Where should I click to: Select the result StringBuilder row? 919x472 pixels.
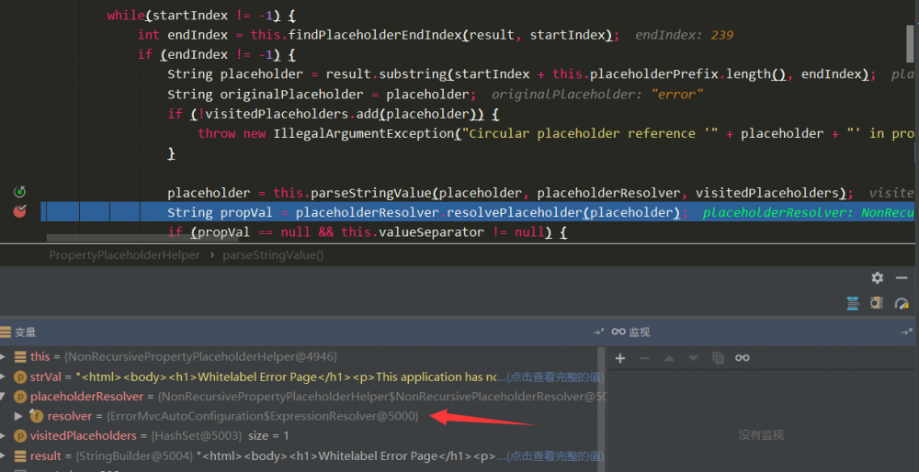[302, 455]
